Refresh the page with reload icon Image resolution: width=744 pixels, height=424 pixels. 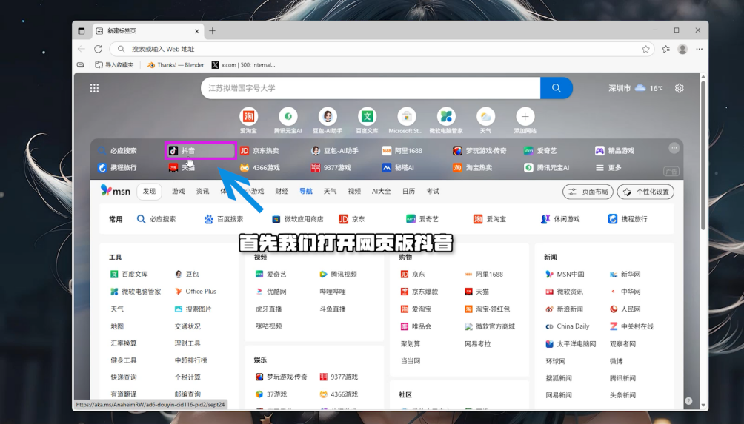coord(99,49)
